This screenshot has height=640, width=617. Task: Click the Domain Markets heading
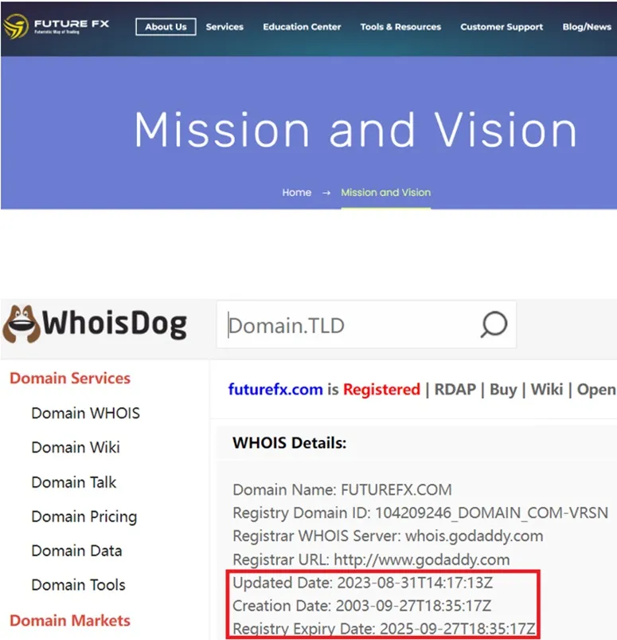point(70,620)
